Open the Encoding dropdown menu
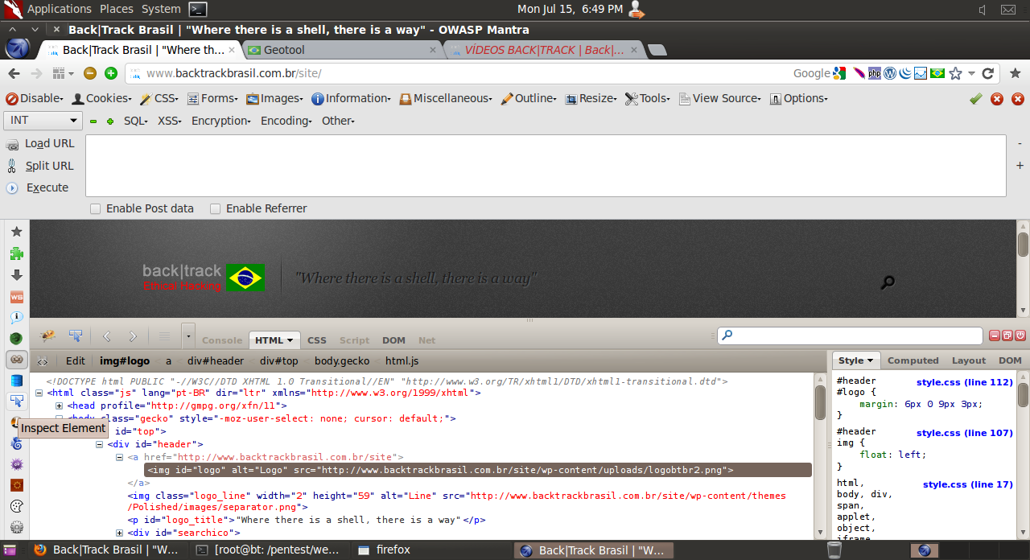Image resolution: width=1030 pixels, height=560 pixels. click(x=286, y=121)
